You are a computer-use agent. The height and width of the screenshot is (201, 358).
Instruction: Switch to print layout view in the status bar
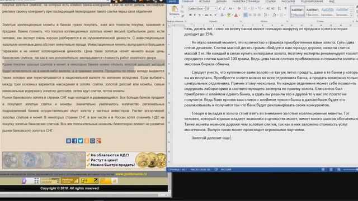coord(331,170)
